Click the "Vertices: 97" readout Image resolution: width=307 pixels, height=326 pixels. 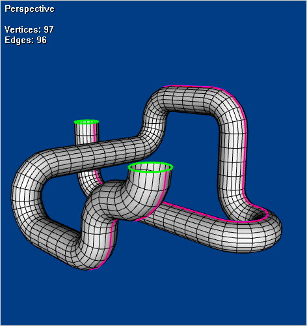(x=29, y=29)
